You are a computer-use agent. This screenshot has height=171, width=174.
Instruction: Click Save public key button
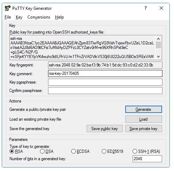coord(105,129)
